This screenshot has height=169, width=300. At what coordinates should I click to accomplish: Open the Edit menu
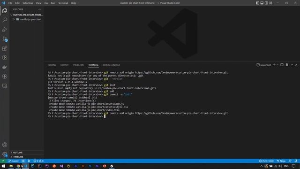pyautogui.click(x=17, y=3)
